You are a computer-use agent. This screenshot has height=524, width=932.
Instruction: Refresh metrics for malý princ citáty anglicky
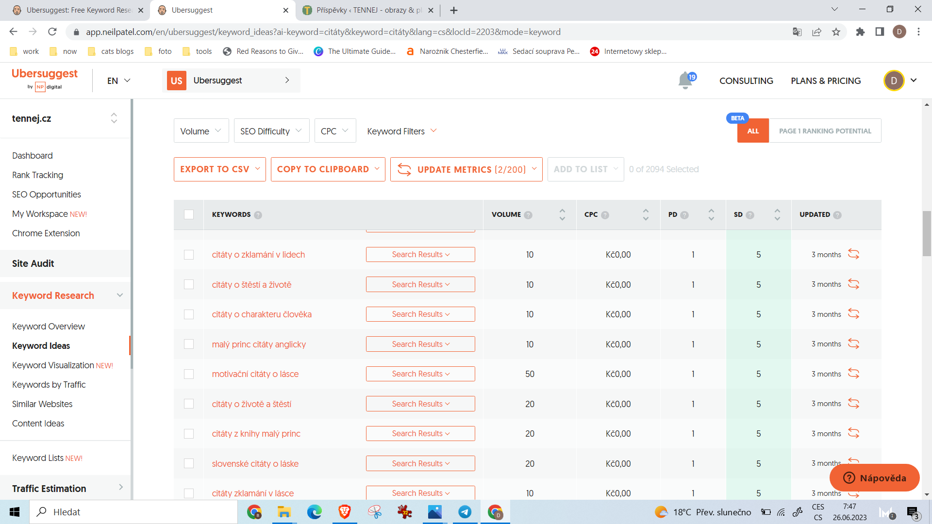pos(853,344)
